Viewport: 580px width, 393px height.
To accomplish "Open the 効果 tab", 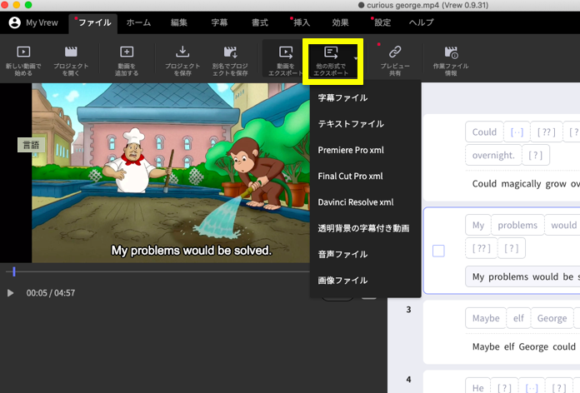I will pyautogui.click(x=340, y=22).
